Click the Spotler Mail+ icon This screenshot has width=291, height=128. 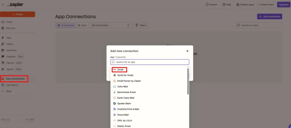pyautogui.click(x=115, y=104)
